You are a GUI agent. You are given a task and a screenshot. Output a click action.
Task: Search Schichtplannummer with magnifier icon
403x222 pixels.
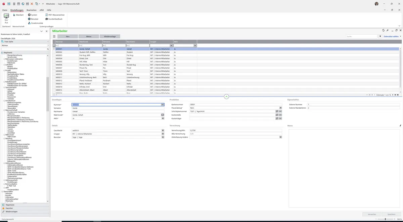click(277, 111)
